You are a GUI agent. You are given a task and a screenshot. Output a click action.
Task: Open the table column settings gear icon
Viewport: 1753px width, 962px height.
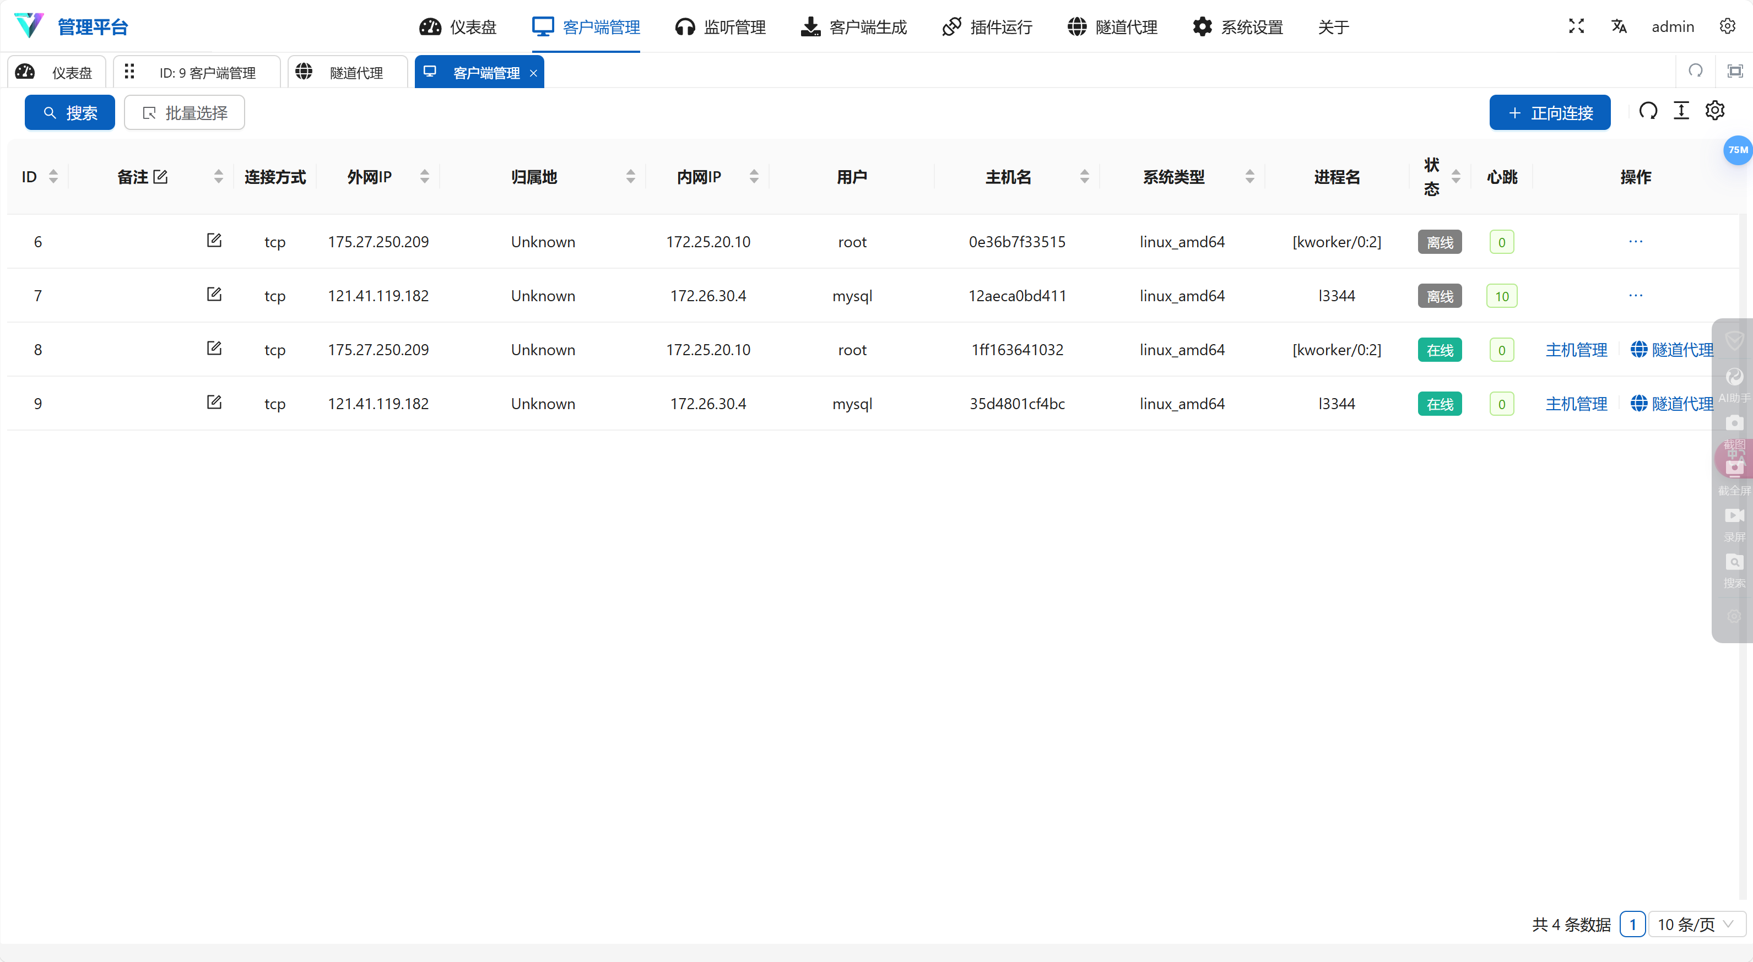[1714, 111]
